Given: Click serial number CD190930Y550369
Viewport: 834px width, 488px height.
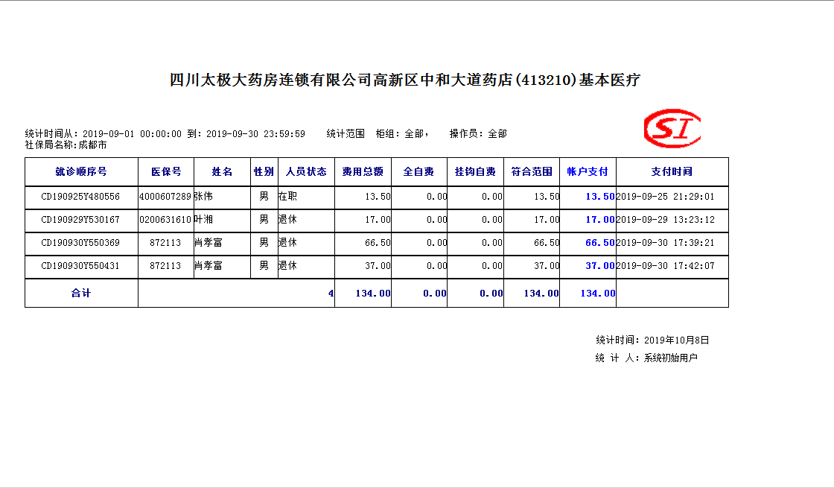Looking at the screenshot, I should coord(80,243).
